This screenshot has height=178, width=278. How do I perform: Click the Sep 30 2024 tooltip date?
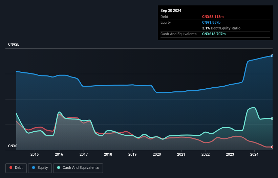point(171,10)
